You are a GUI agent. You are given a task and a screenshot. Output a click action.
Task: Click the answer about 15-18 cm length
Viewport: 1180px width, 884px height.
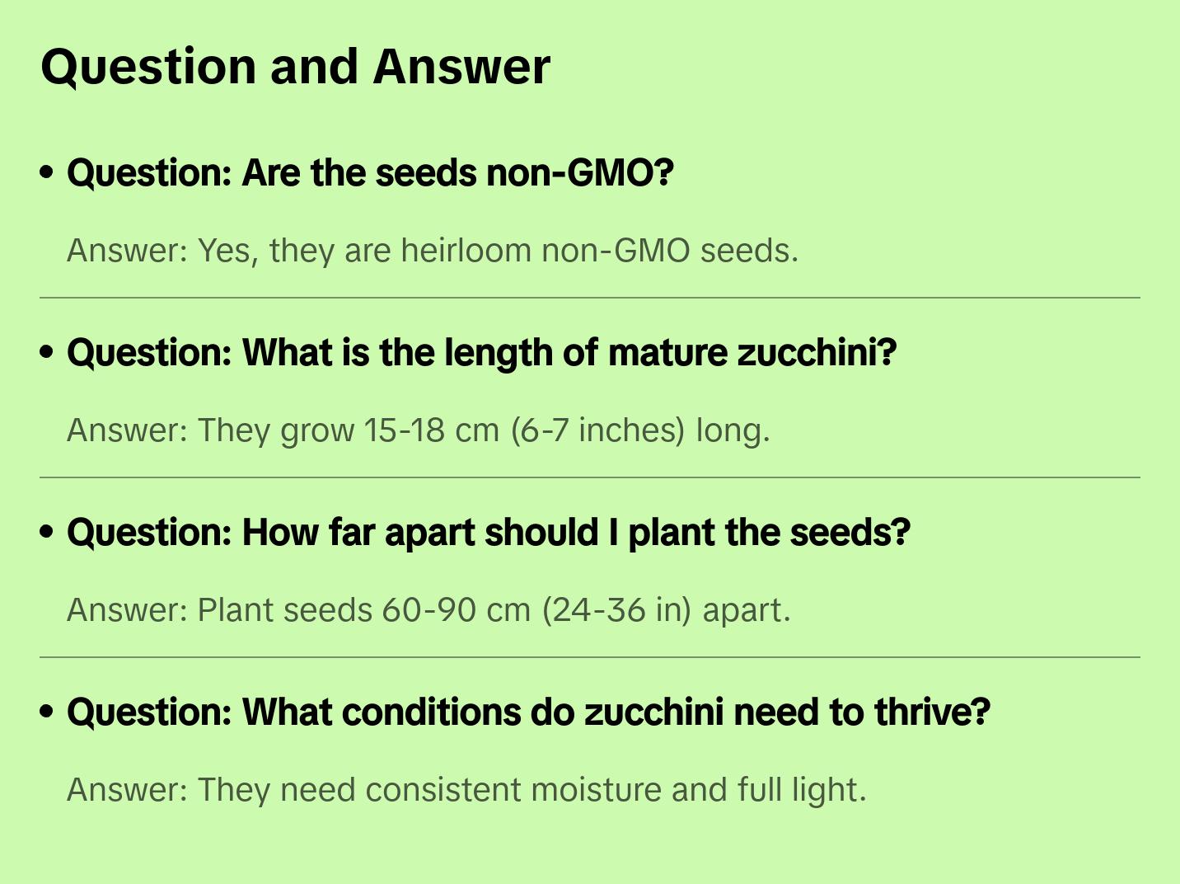coord(418,430)
